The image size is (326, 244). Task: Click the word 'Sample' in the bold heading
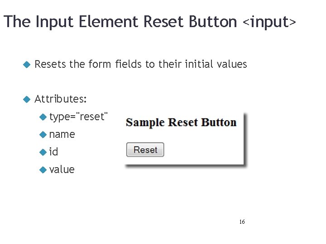pos(145,122)
